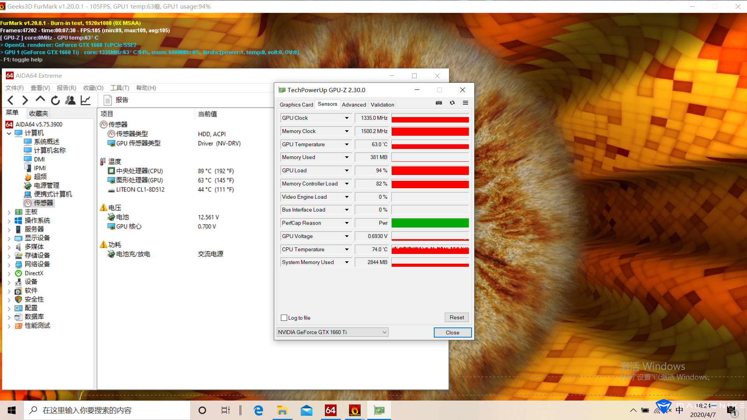This screenshot has width=747, height=420.
Task: Expand 主板 tree node
Action: [x=9, y=212]
